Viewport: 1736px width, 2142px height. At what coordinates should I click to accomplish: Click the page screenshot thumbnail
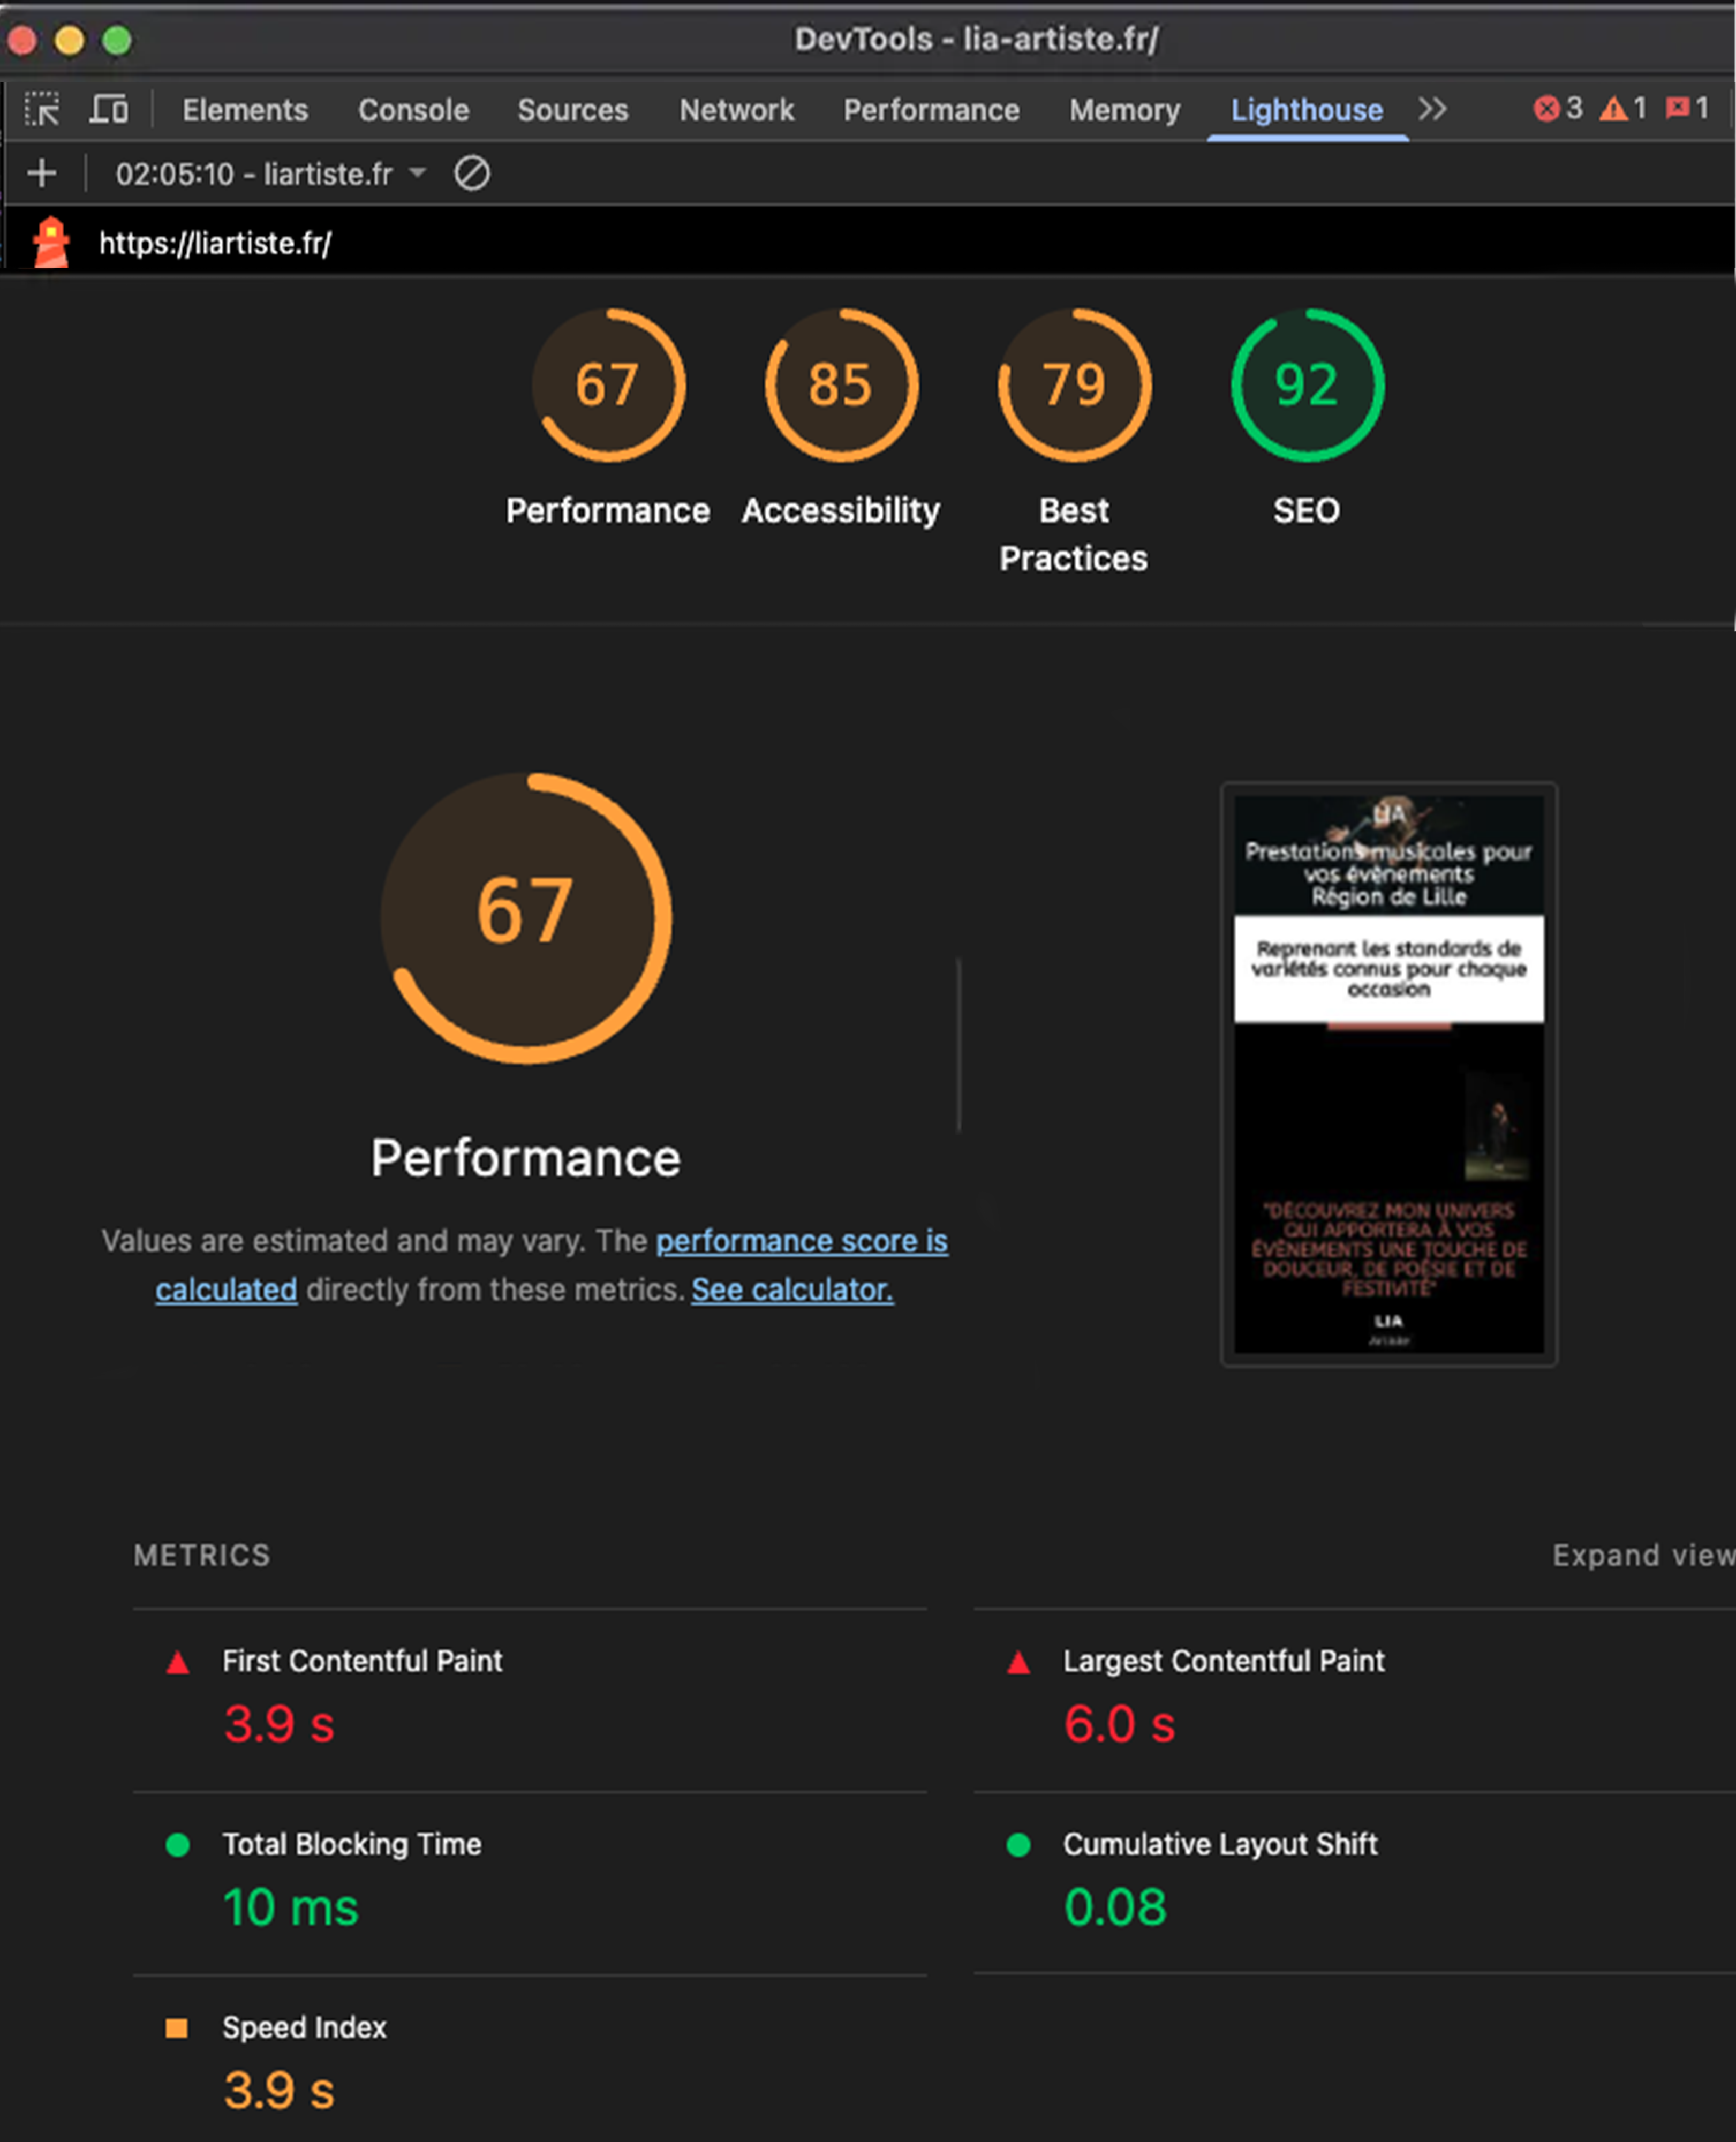pyautogui.click(x=1388, y=1074)
